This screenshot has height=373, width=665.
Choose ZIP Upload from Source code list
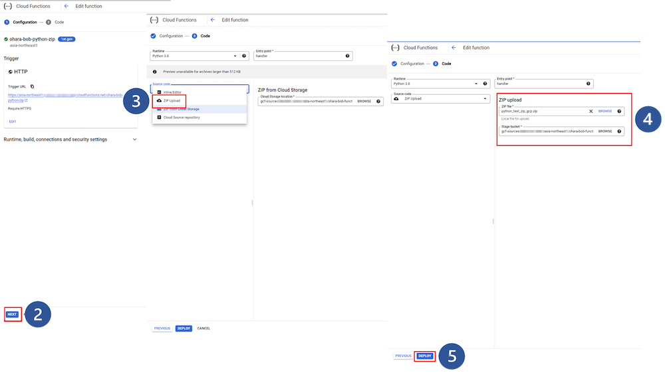click(x=199, y=101)
